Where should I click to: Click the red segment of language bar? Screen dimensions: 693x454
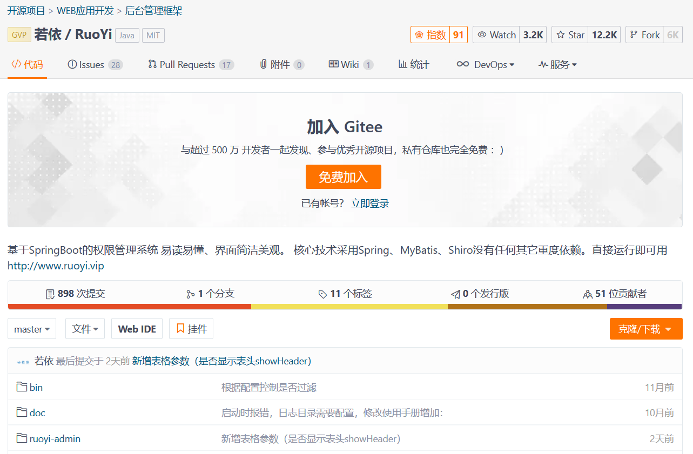click(x=130, y=307)
